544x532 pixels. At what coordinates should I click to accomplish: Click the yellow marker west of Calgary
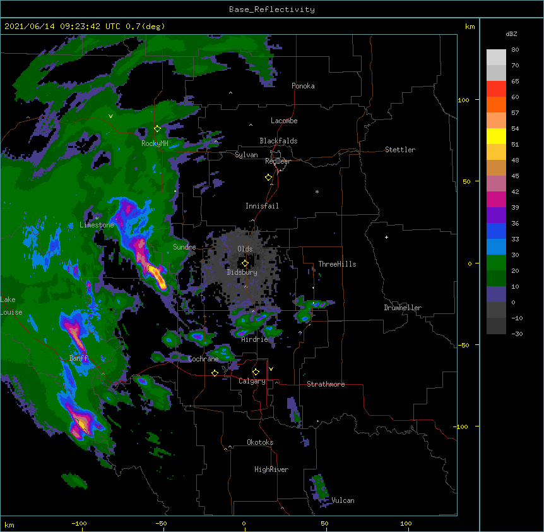(x=215, y=373)
